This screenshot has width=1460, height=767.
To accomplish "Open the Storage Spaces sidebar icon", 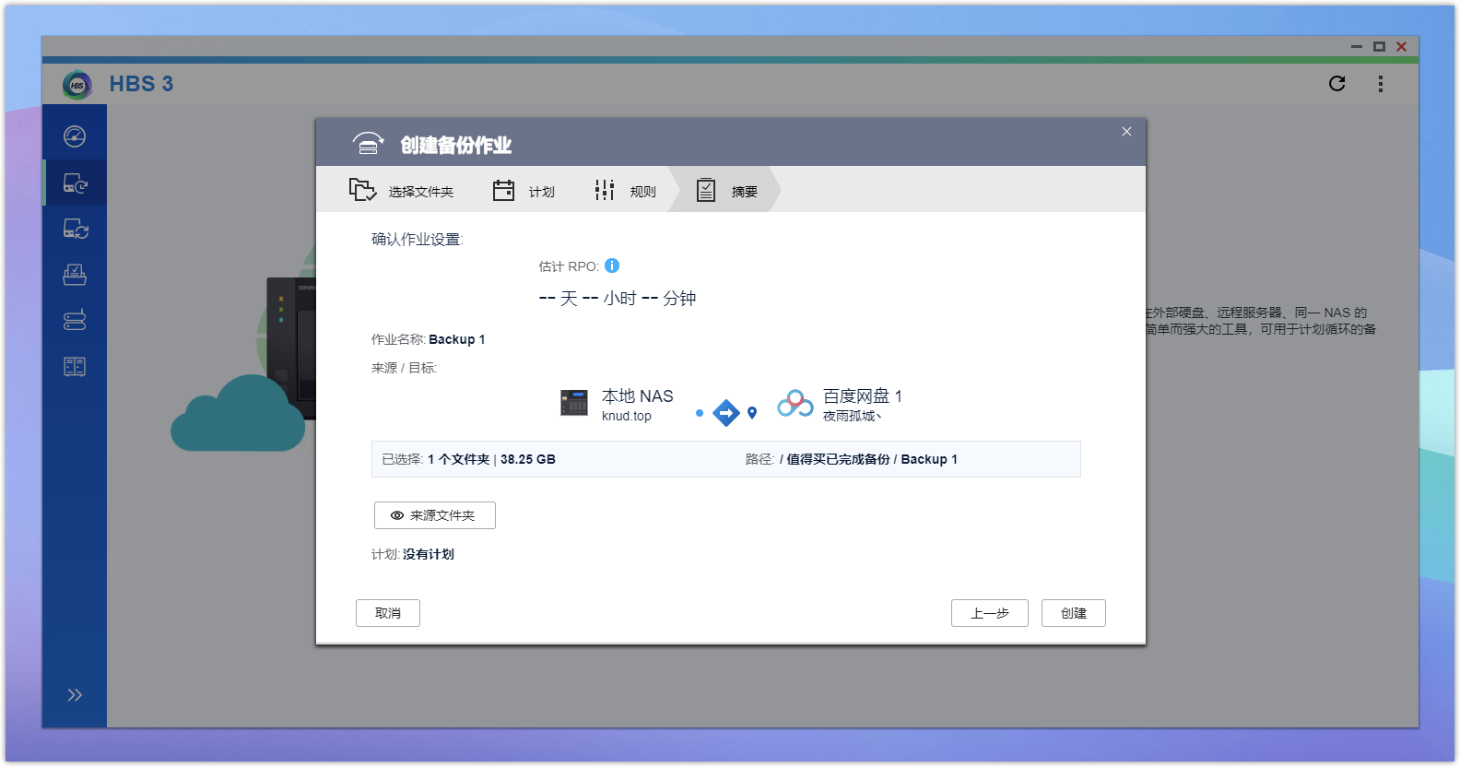I will tap(75, 320).
